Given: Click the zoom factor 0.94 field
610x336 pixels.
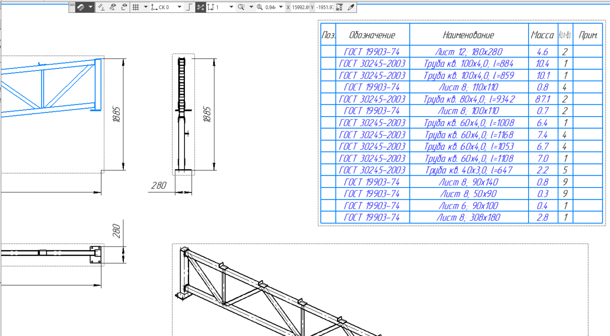Looking at the screenshot, I should (271, 7).
